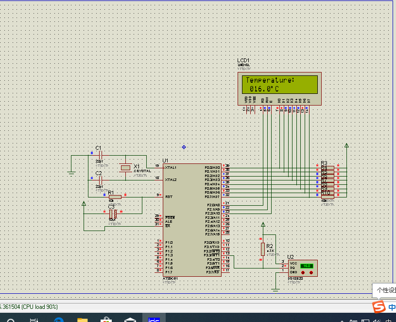
Task: Click the power terminal left of C3
Action: [x=84, y=203]
